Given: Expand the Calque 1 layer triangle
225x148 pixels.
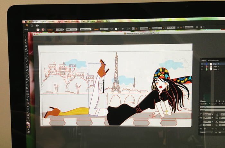Looking at the screenshot, I should pyautogui.click(x=208, y=64).
